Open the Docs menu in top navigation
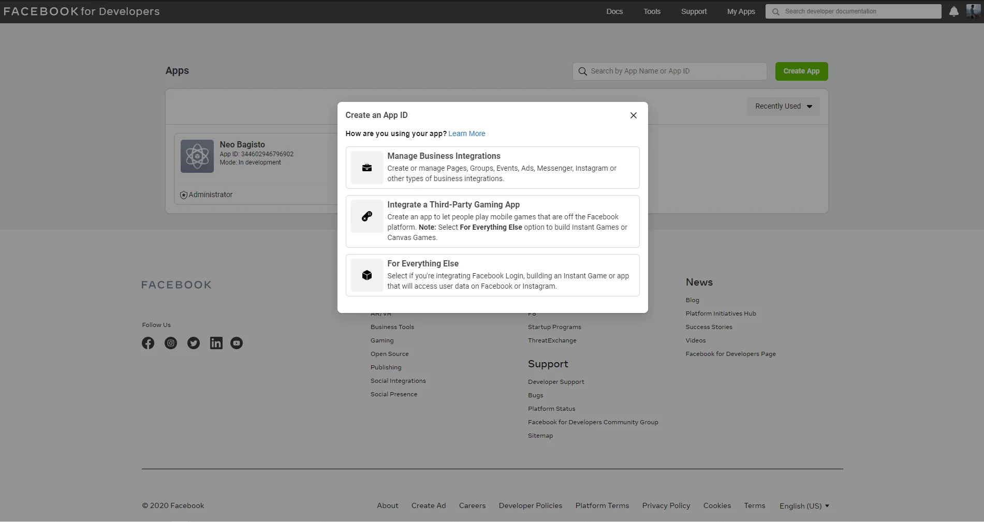This screenshot has height=522, width=984. [614, 11]
